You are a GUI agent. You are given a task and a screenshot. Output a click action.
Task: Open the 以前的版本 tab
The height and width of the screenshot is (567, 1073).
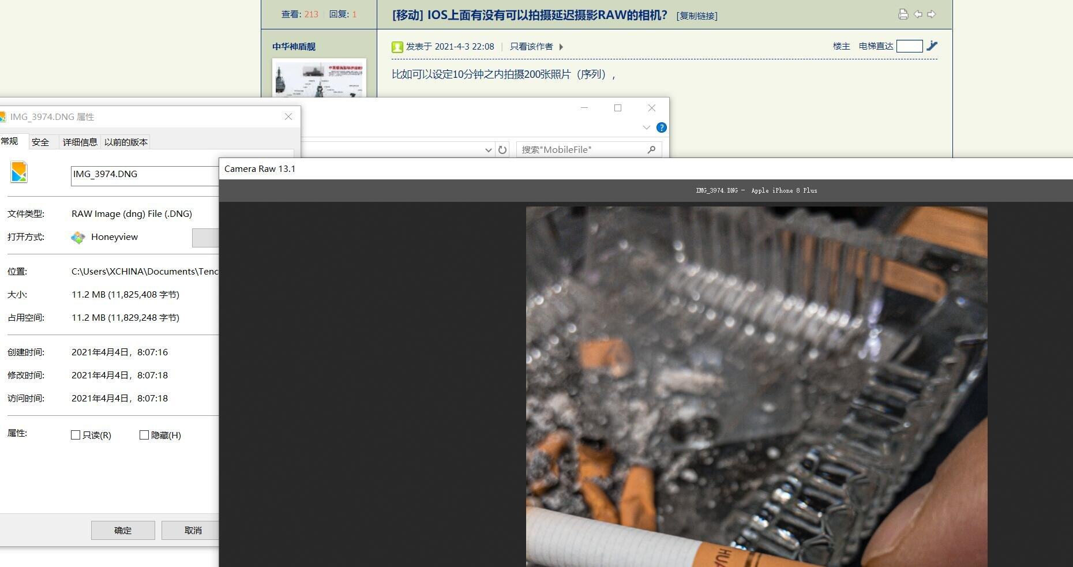126,142
